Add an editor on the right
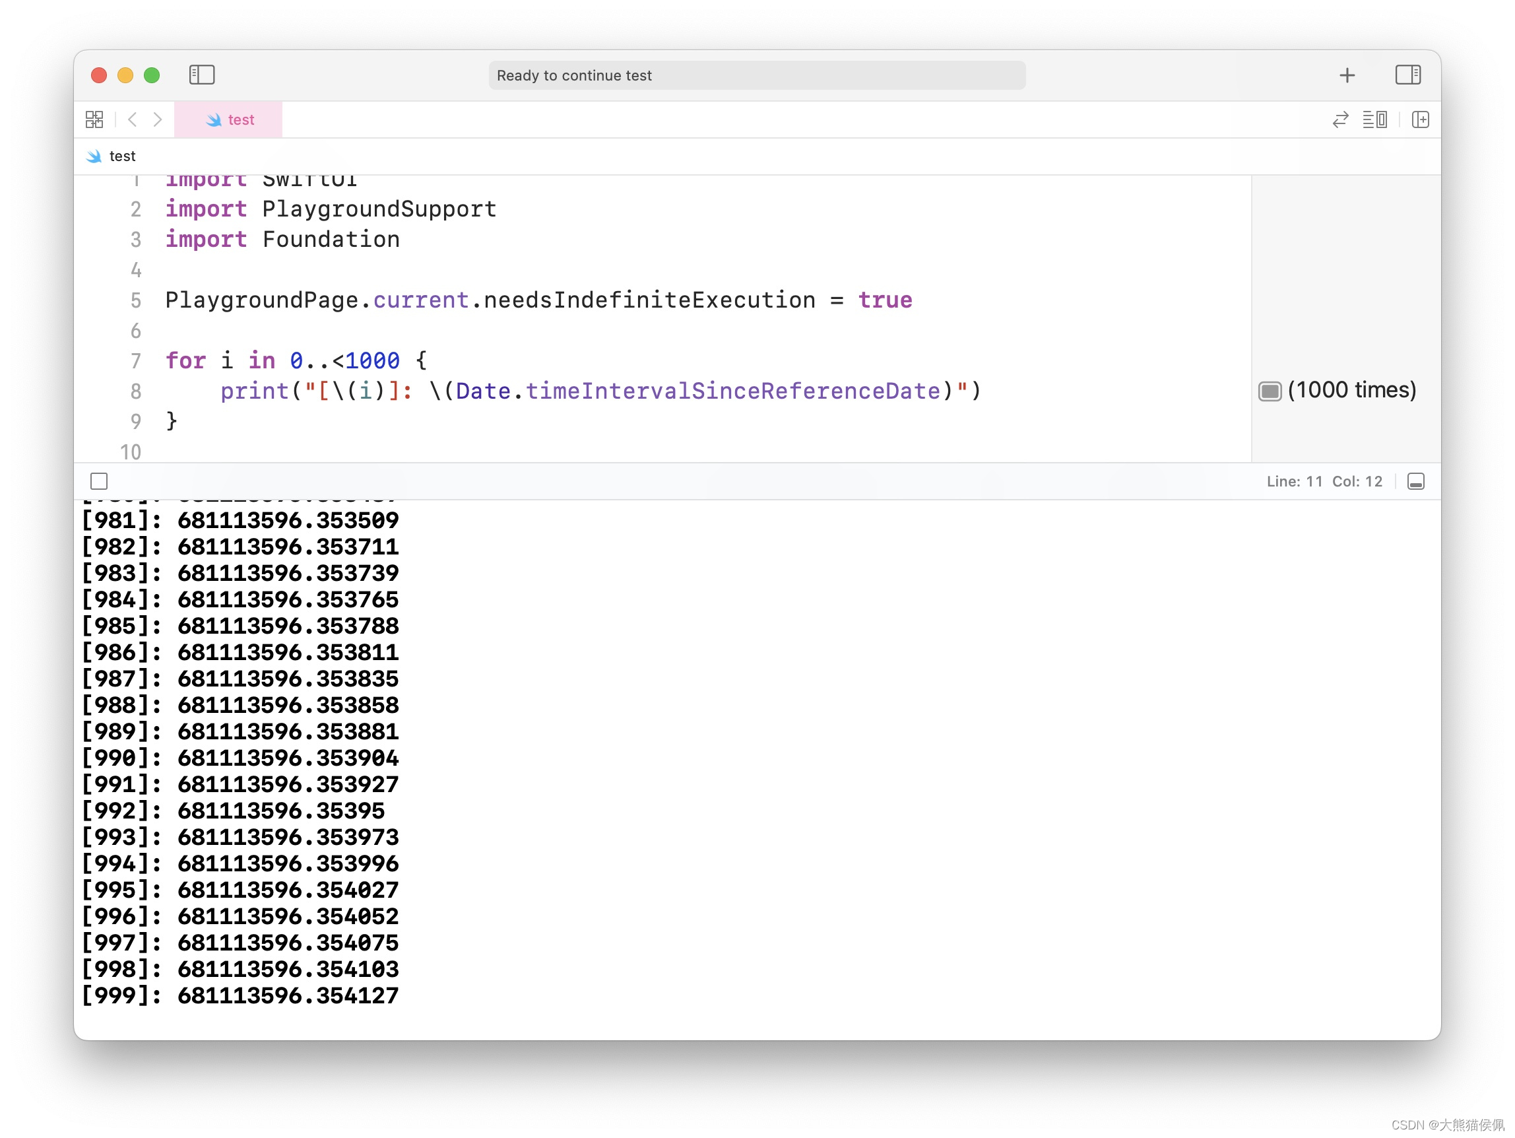 [x=1420, y=120]
